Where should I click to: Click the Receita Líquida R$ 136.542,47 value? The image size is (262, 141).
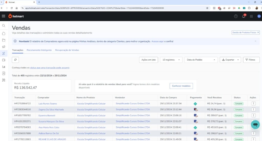pyautogui.click(x=26, y=88)
